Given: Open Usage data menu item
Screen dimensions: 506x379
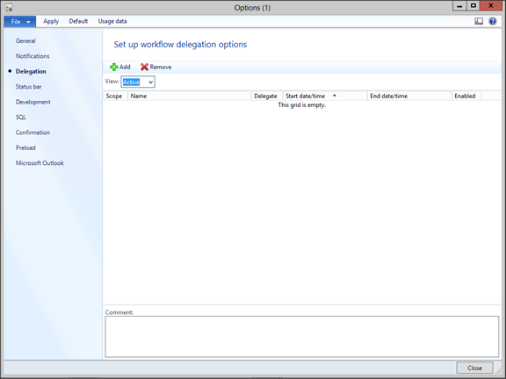Looking at the screenshot, I should click(112, 21).
